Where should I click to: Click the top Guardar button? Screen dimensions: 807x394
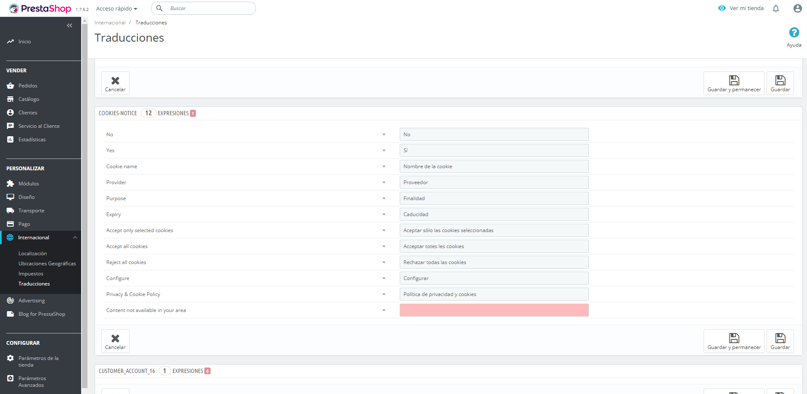pos(780,83)
